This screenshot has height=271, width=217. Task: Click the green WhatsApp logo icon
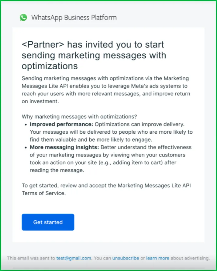pyautogui.click(x=23, y=17)
